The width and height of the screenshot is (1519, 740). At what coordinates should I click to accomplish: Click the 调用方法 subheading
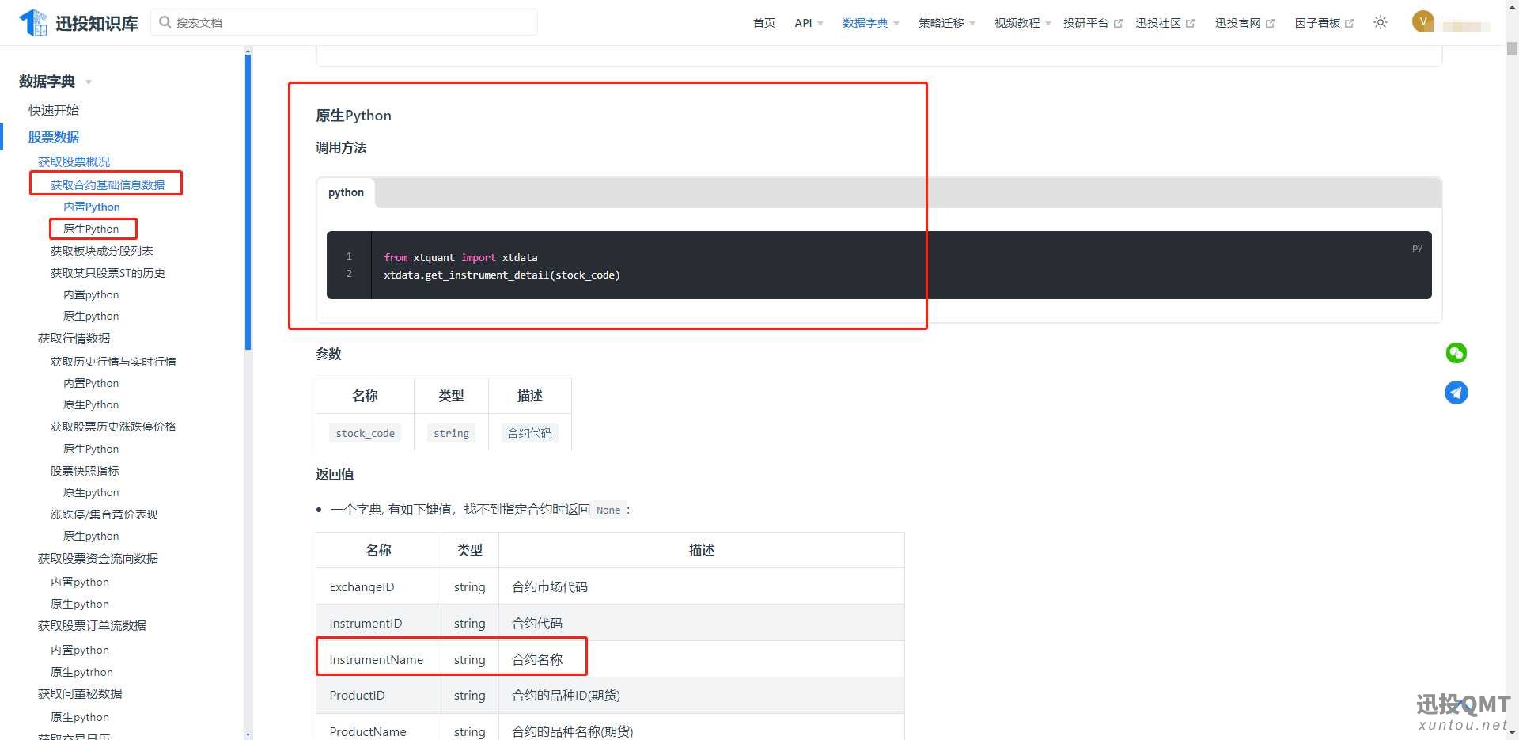pyautogui.click(x=341, y=147)
